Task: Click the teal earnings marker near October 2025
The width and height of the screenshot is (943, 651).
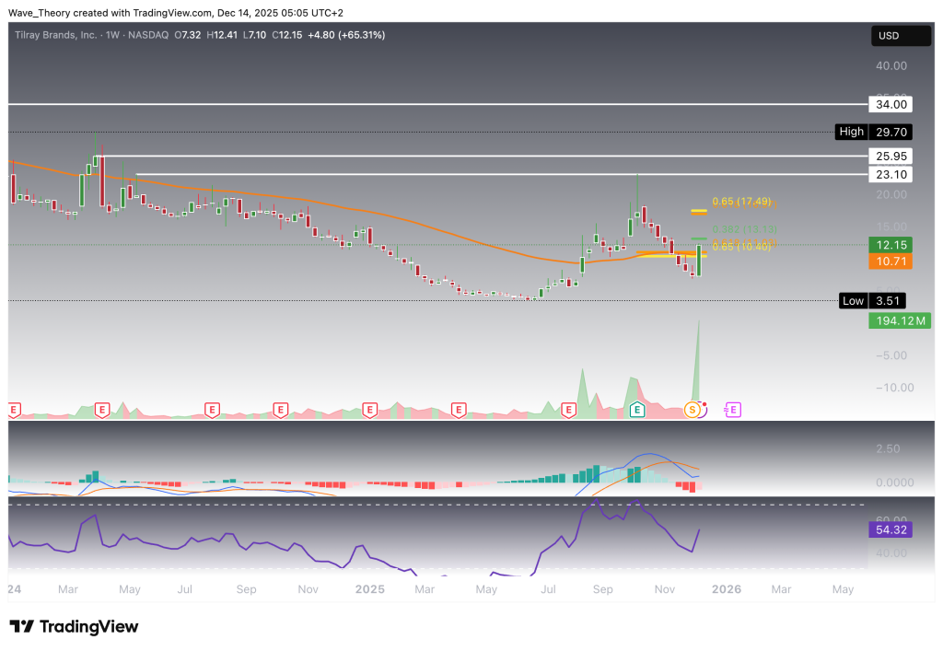Action: [x=636, y=409]
